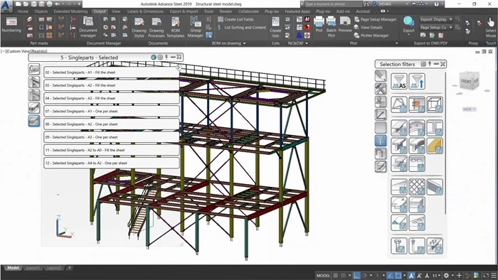Expand the quick access toolbar customize arrow
This screenshot has height=280, width=498.
(79, 4)
